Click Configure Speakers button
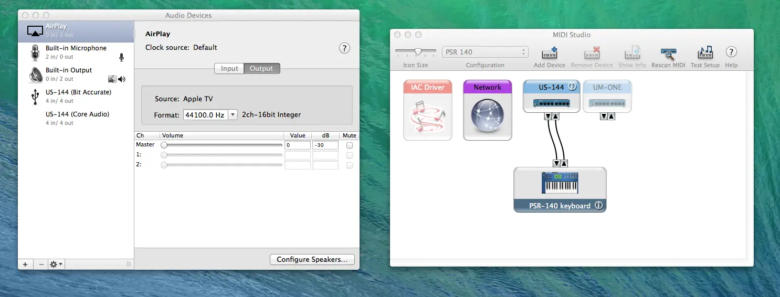The width and height of the screenshot is (780, 297). pyautogui.click(x=312, y=260)
